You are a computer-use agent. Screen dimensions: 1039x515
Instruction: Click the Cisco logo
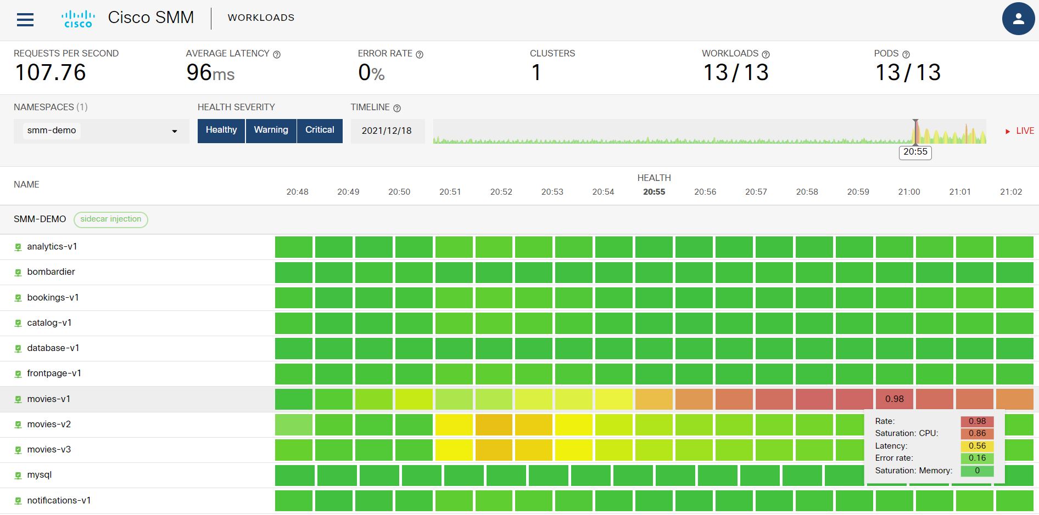pyautogui.click(x=78, y=19)
